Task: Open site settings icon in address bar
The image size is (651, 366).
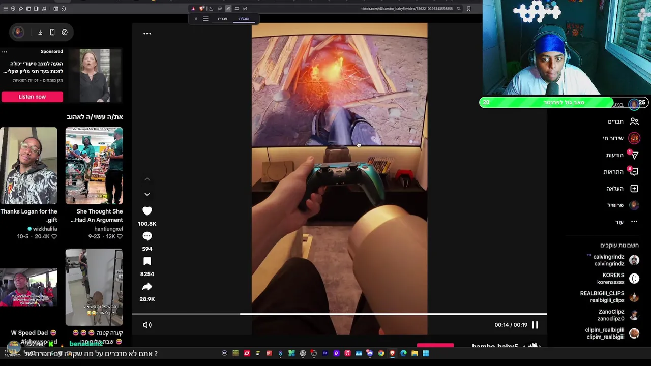Action: tap(458, 9)
